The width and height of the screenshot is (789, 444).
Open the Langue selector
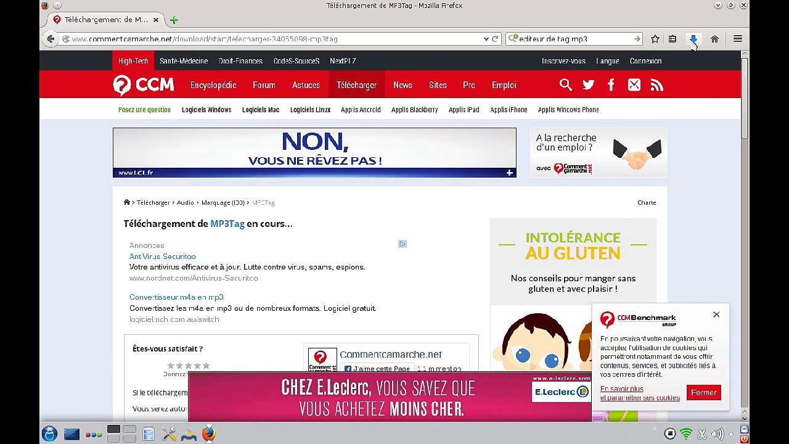607,61
